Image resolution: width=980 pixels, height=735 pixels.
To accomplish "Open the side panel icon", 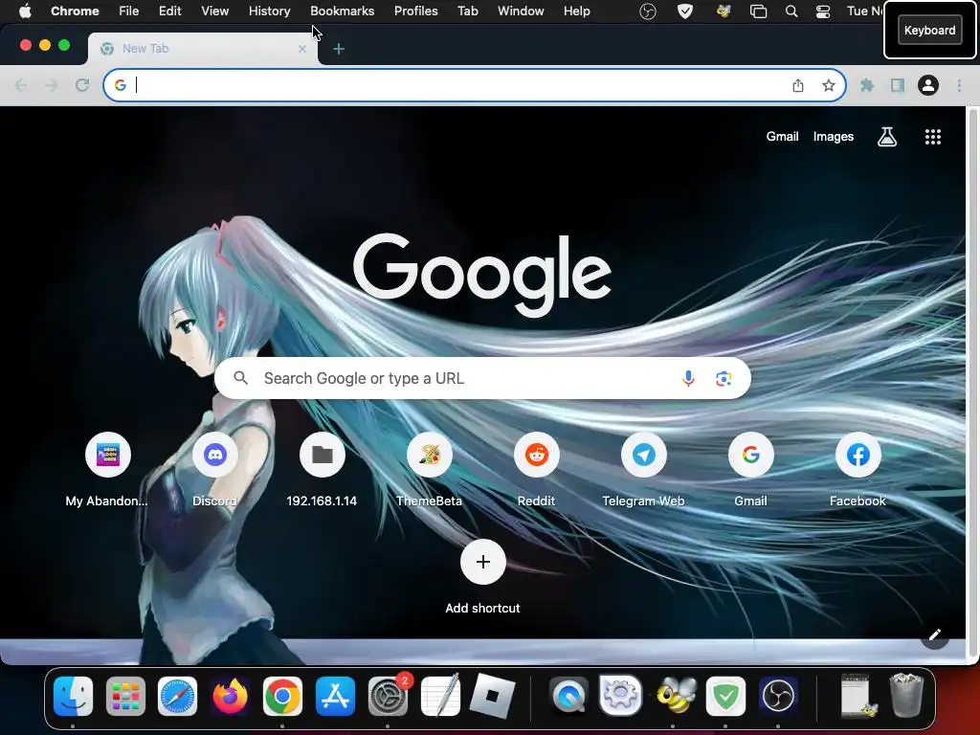I will coord(898,85).
